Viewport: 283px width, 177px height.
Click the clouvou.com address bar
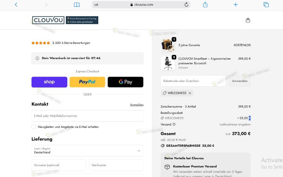[141, 5]
